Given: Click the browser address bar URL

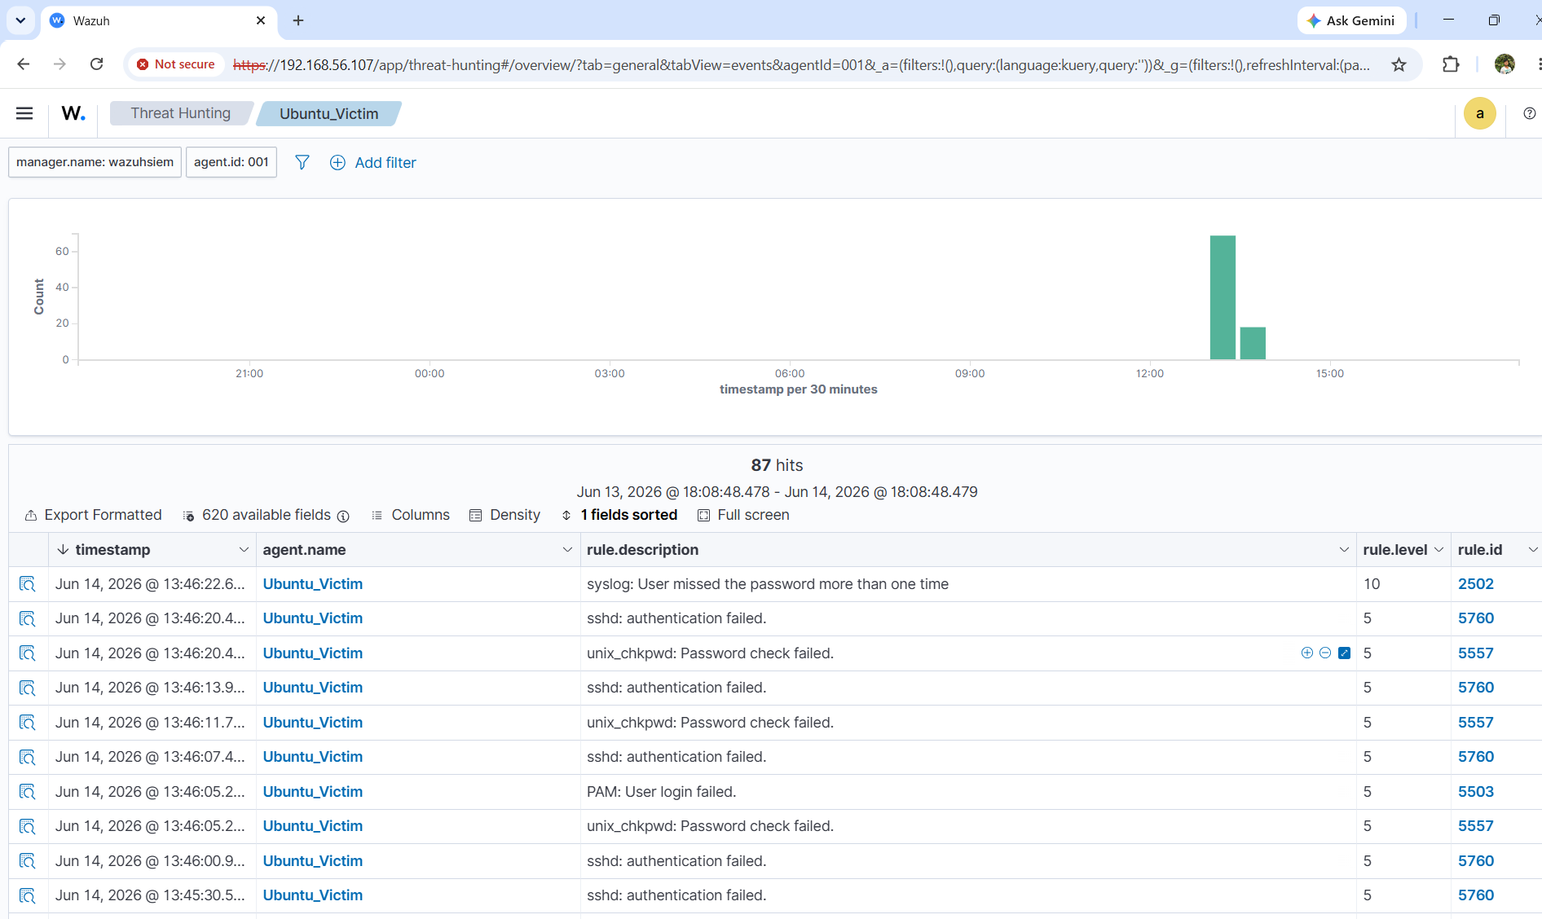Looking at the screenshot, I should (801, 64).
